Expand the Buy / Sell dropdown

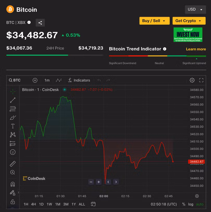pos(154,21)
